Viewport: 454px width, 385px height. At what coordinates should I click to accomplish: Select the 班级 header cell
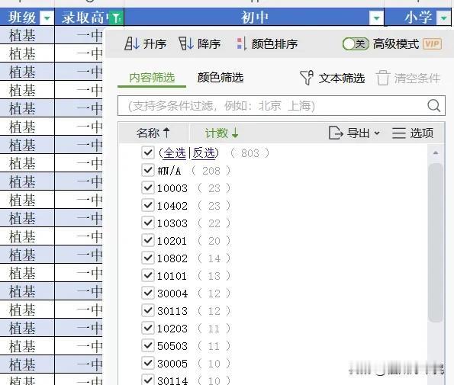(x=27, y=18)
